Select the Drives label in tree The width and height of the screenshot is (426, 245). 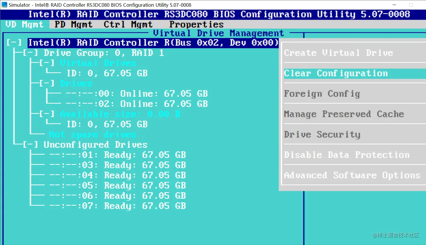pyautogui.click(x=76, y=84)
